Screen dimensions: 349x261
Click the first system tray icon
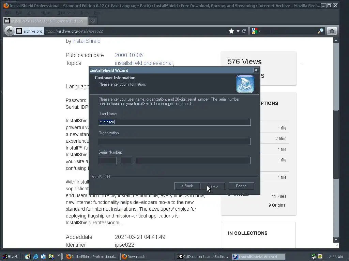point(314,257)
